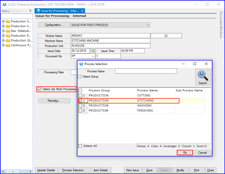Click the Raw Material... folder icon
This screenshot has height=174, width=225.
(8, 31)
